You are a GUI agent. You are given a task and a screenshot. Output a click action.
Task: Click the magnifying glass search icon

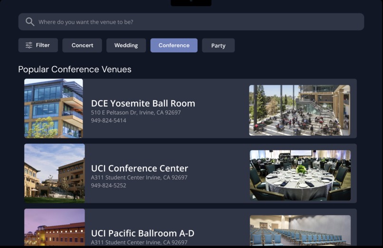coord(30,22)
